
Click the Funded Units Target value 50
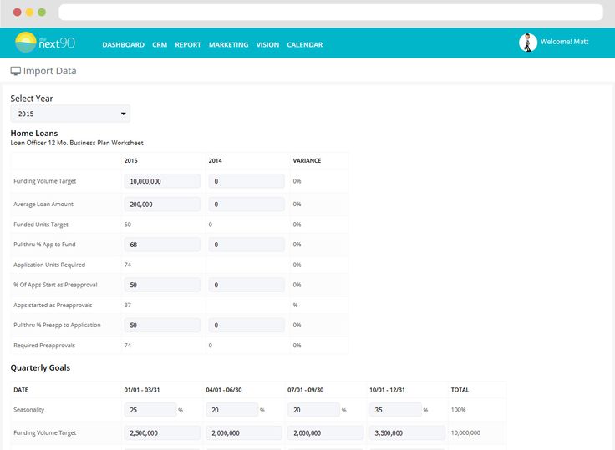coord(128,225)
